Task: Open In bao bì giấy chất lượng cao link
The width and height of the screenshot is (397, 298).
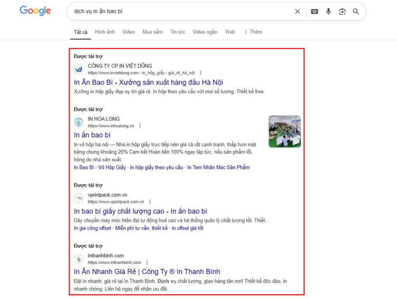Action: click(x=140, y=211)
